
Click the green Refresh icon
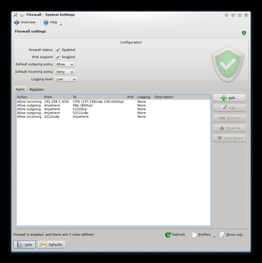(x=168, y=235)
